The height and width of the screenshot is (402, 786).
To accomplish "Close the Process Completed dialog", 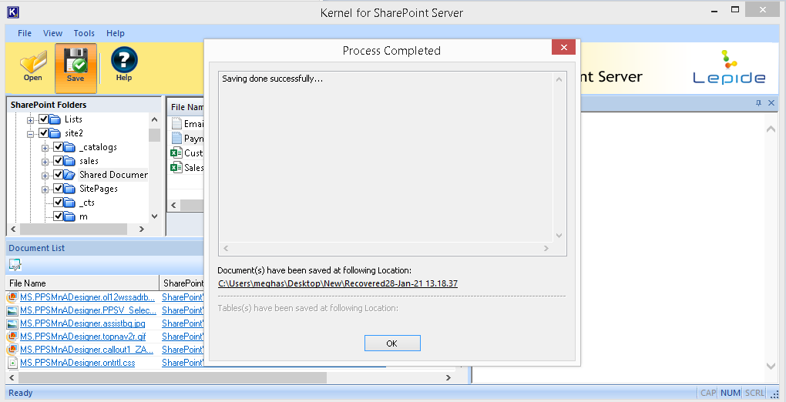I will [x=563, y=47].
